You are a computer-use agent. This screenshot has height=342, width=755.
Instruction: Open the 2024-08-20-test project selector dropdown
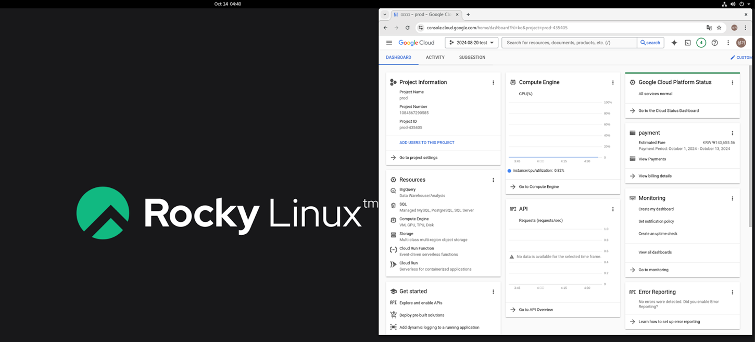472,43
